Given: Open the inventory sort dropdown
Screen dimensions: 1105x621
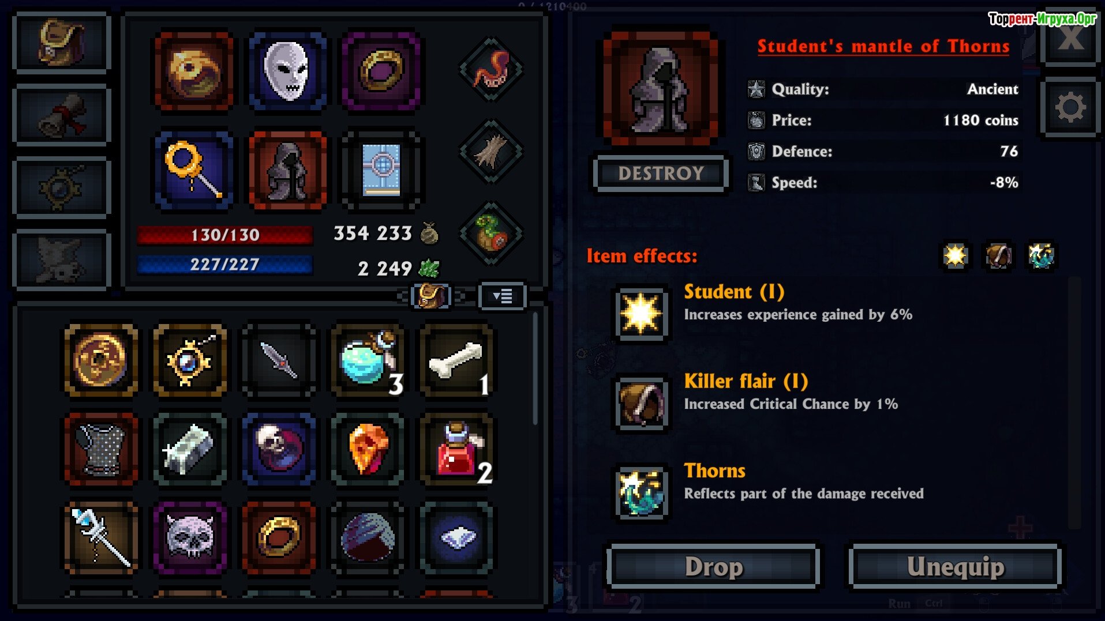Looking at the screenshot, I should 502,296.
